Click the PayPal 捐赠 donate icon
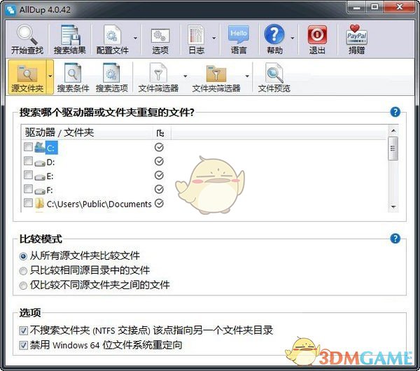Viewport: 420px width, 371px height. pyautogui.click(x=356, y=35)
